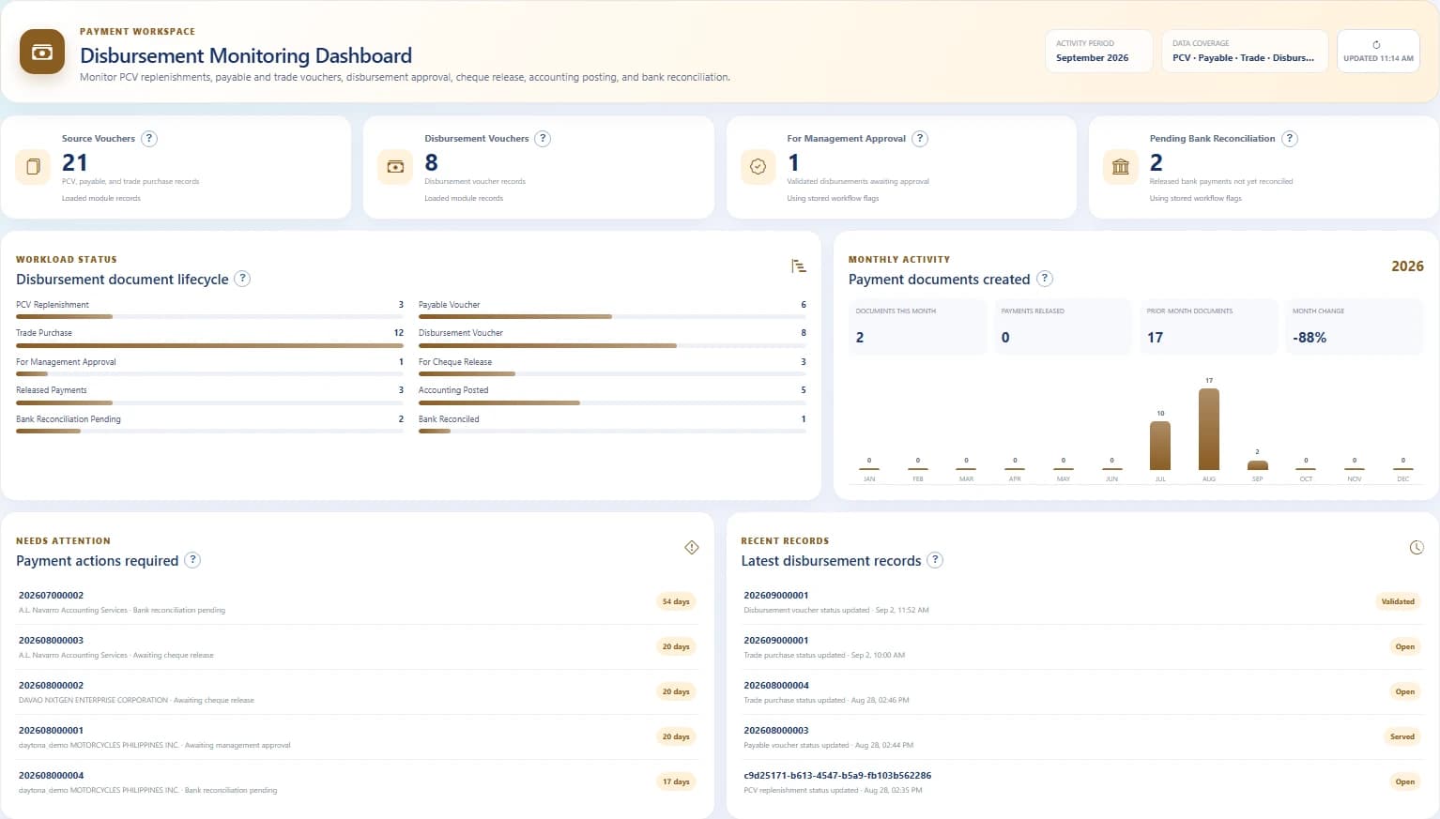Click the JUL bar in monthly chart
The image size is (1440, 819).
coord(1160,446)
